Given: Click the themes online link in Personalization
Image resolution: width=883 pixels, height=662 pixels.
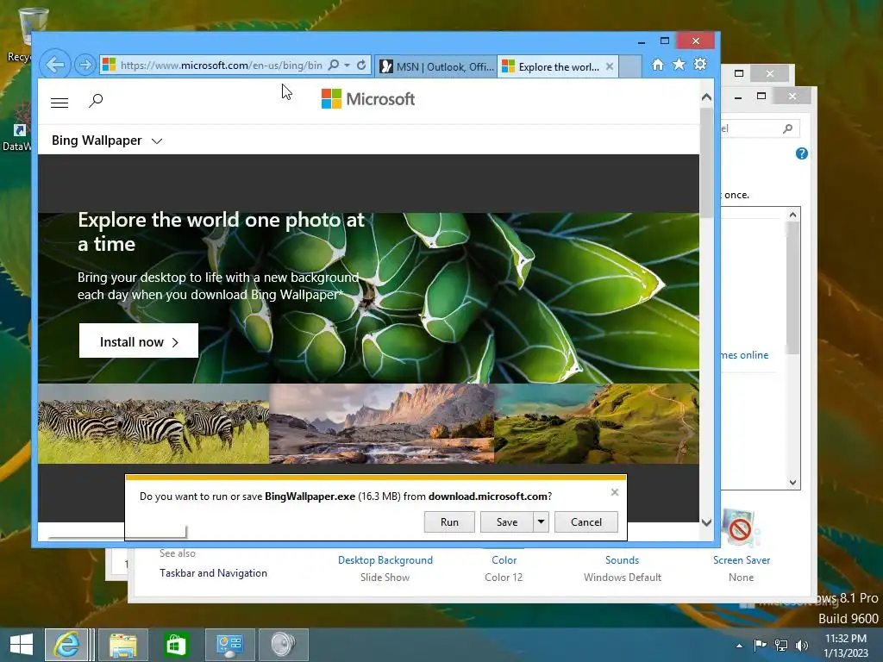Looking at the screenshot, I should [744, 355].
